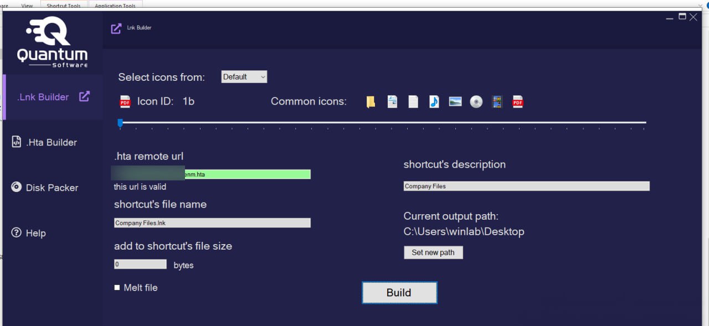Select the folder icon in Common icons
This screenshot has width=709, height=326.
click(371, 102)
